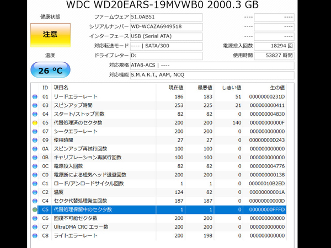Image resolution: width=331 pixels, height=248 pixels.
Task: Click the しきい値 column header
Action: coord(231,88)
